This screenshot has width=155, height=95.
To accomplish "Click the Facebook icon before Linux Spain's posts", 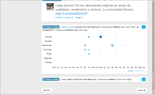I will tap(60, 80).
